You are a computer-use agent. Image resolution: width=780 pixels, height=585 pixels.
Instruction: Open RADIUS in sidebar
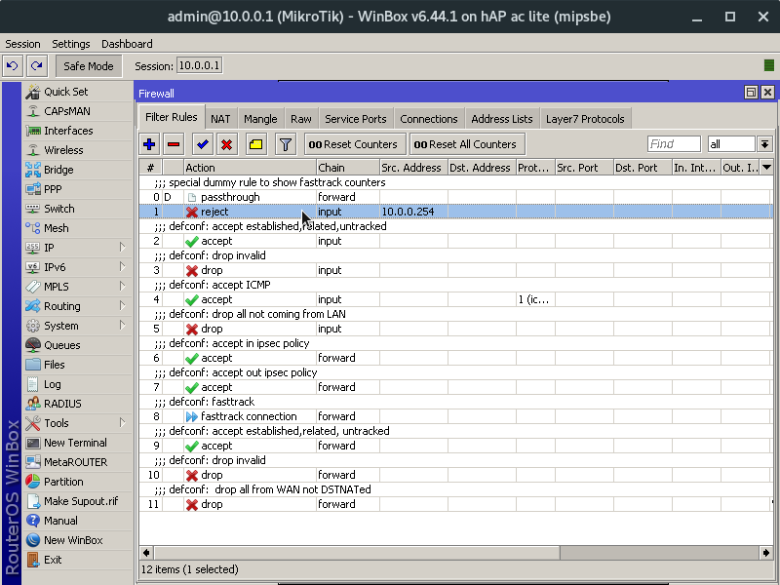(x=78, y=404)
